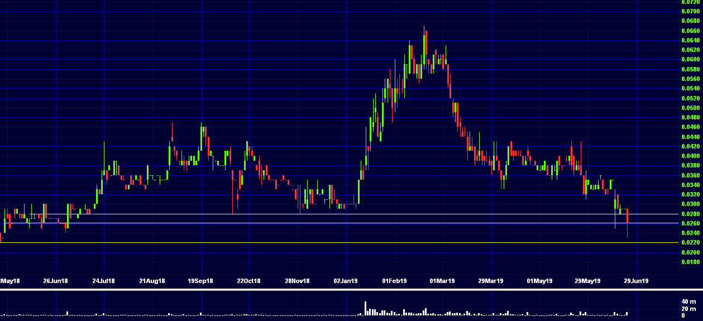
Task: Select the upper white horizontal line at 0.0280
Action: [339, 214]
